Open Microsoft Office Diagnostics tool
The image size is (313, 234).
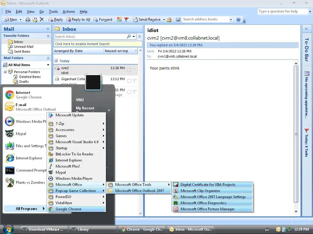[x=213, y=203]
